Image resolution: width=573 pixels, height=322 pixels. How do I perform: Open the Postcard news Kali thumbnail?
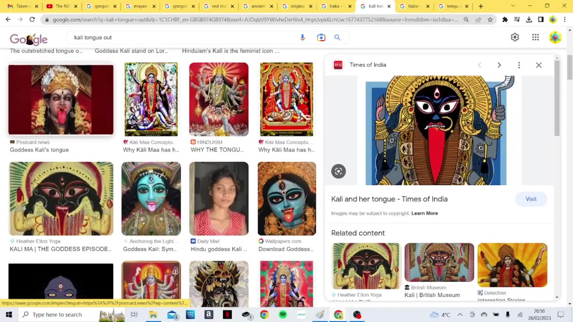coord(61,100)
